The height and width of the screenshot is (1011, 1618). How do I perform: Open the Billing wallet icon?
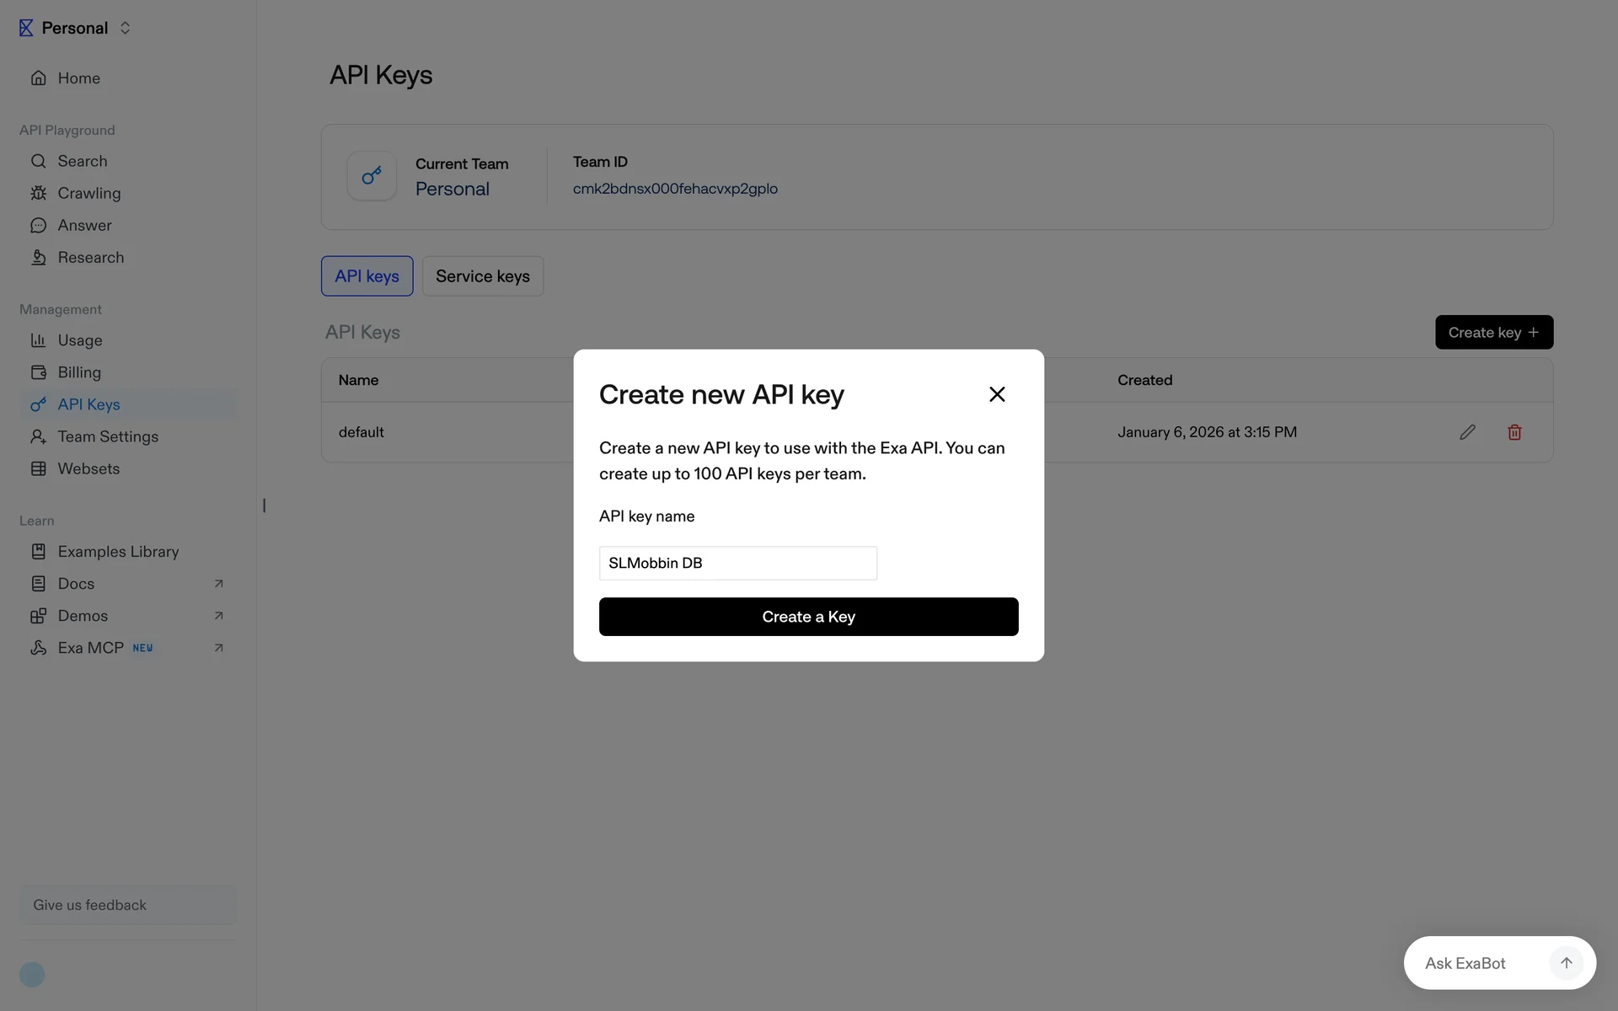[38, 372]
